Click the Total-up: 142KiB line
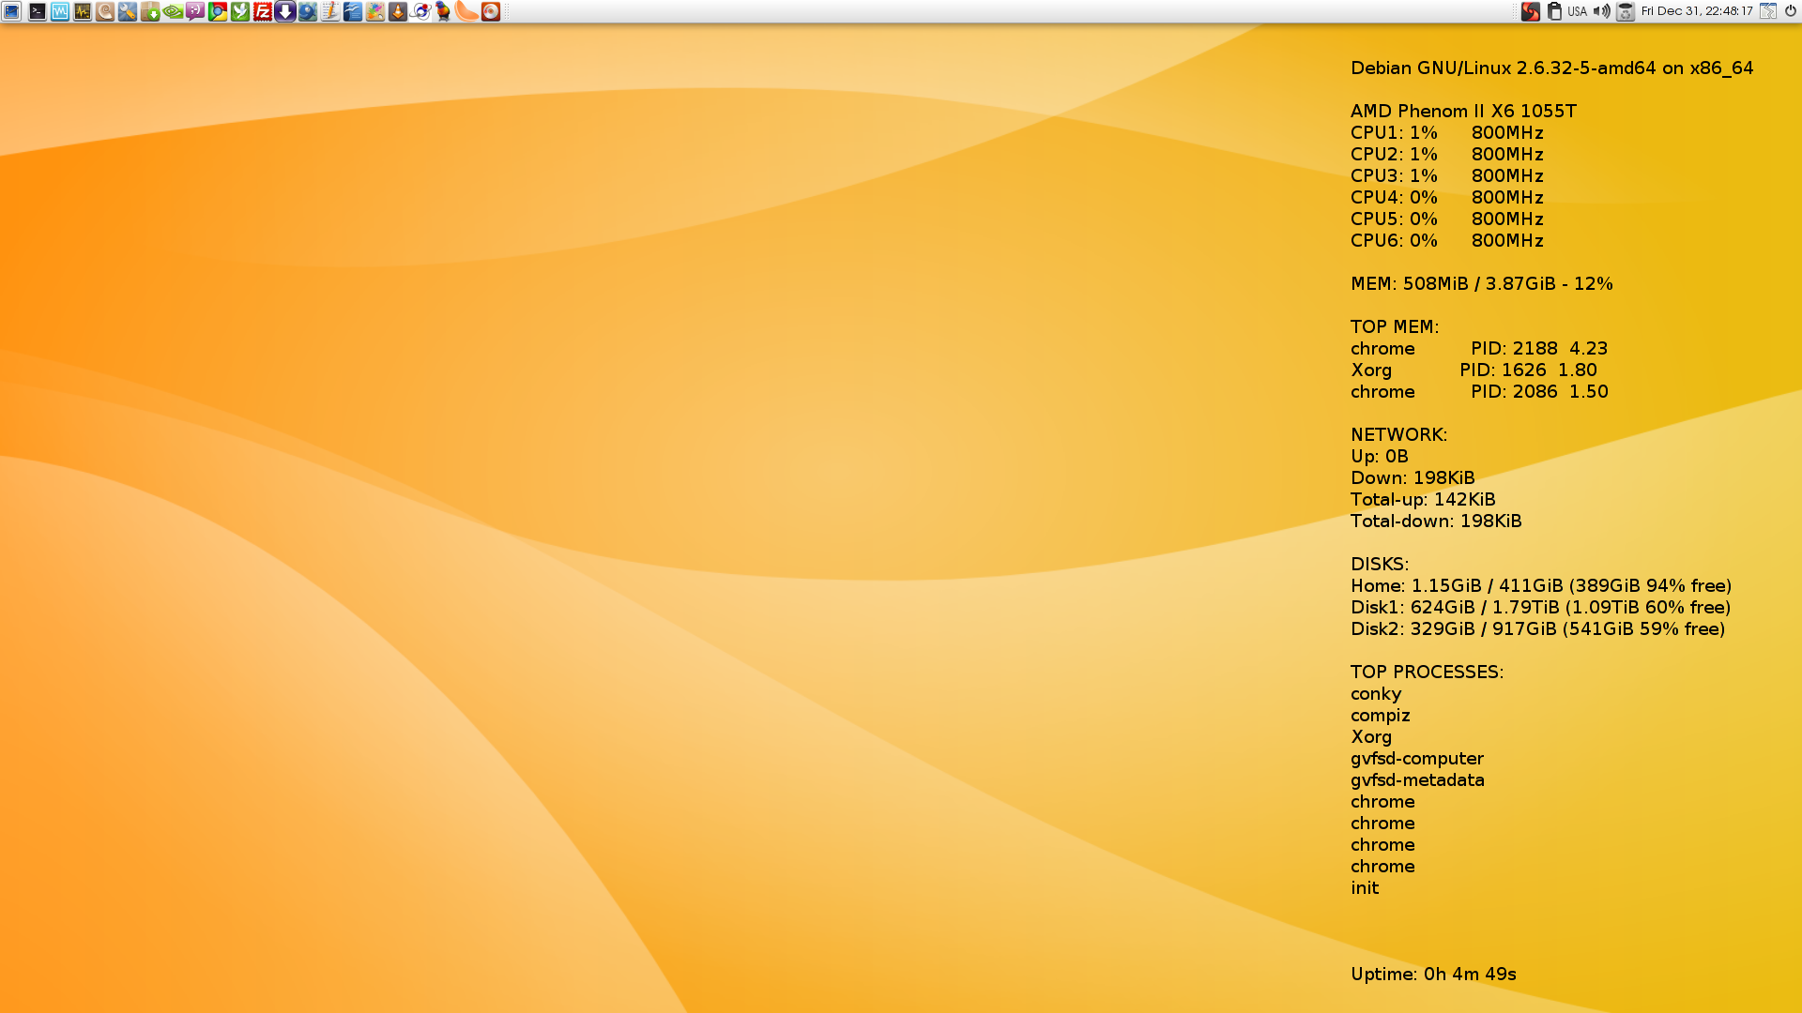This screenshot has height=1013, width=1802. (1423, 500)
